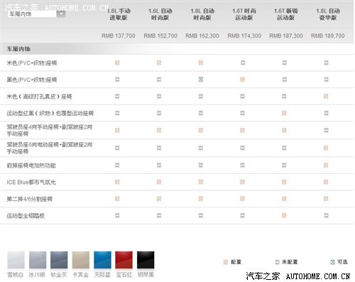
Task: Click not-equipped icon for 黑色(PVC+织物)座椅 under 1.6L 手动进取版
Action: point(117,80)
